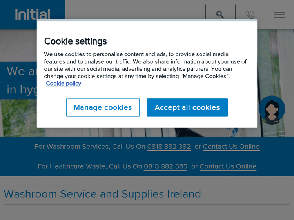294x220 pixels.
Task: Click the cookie description paragraph text
Action: coord(145,65)
